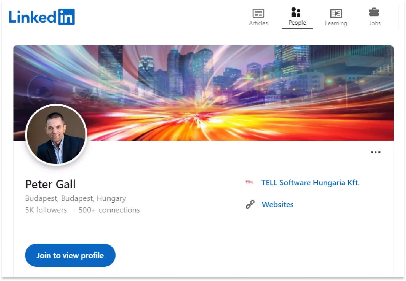This screenshot has height=281, width=406.
Task: Select the Learning menu item
Action: coord(336,23)
